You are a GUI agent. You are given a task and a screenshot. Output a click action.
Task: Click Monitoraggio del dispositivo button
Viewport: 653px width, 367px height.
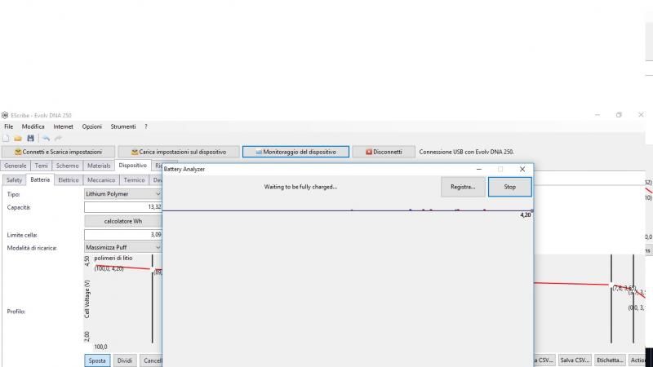tap(295, 152)
